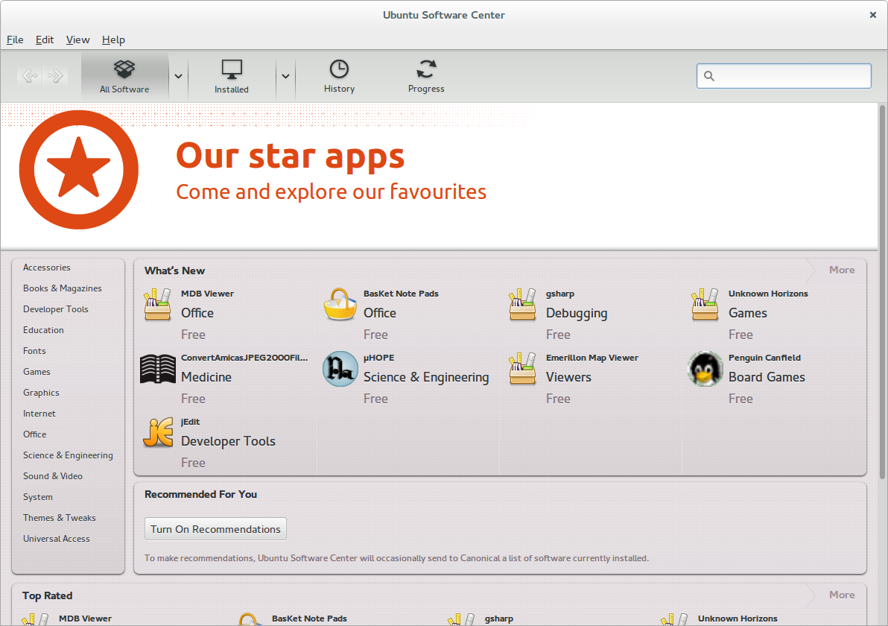Open the History clock icon
Screen dimensions: 888x626
coord(339,69)
